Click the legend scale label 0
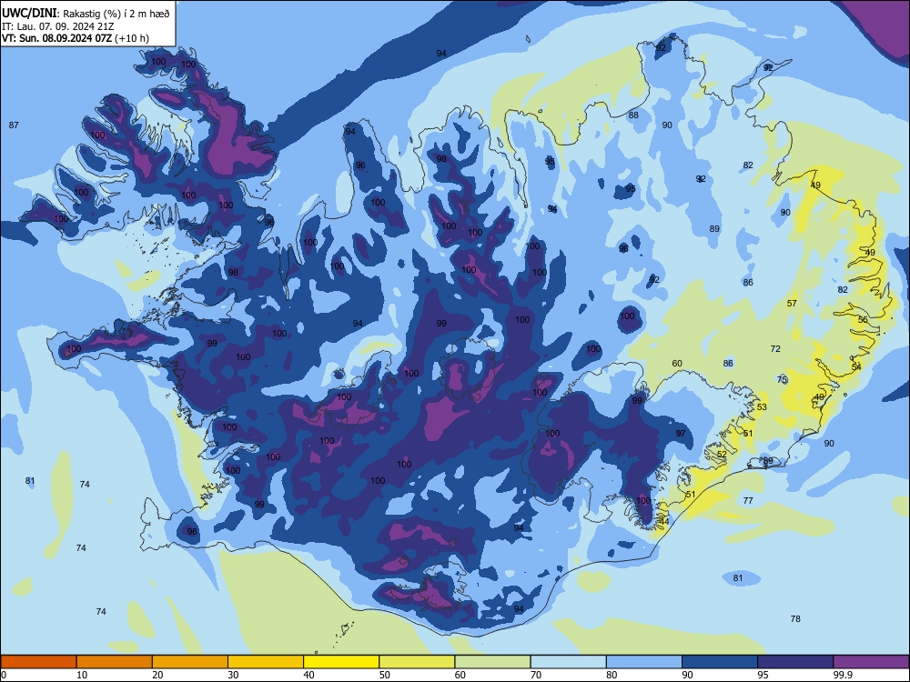Screen dimensions: 910x682 tap(4, 675)
